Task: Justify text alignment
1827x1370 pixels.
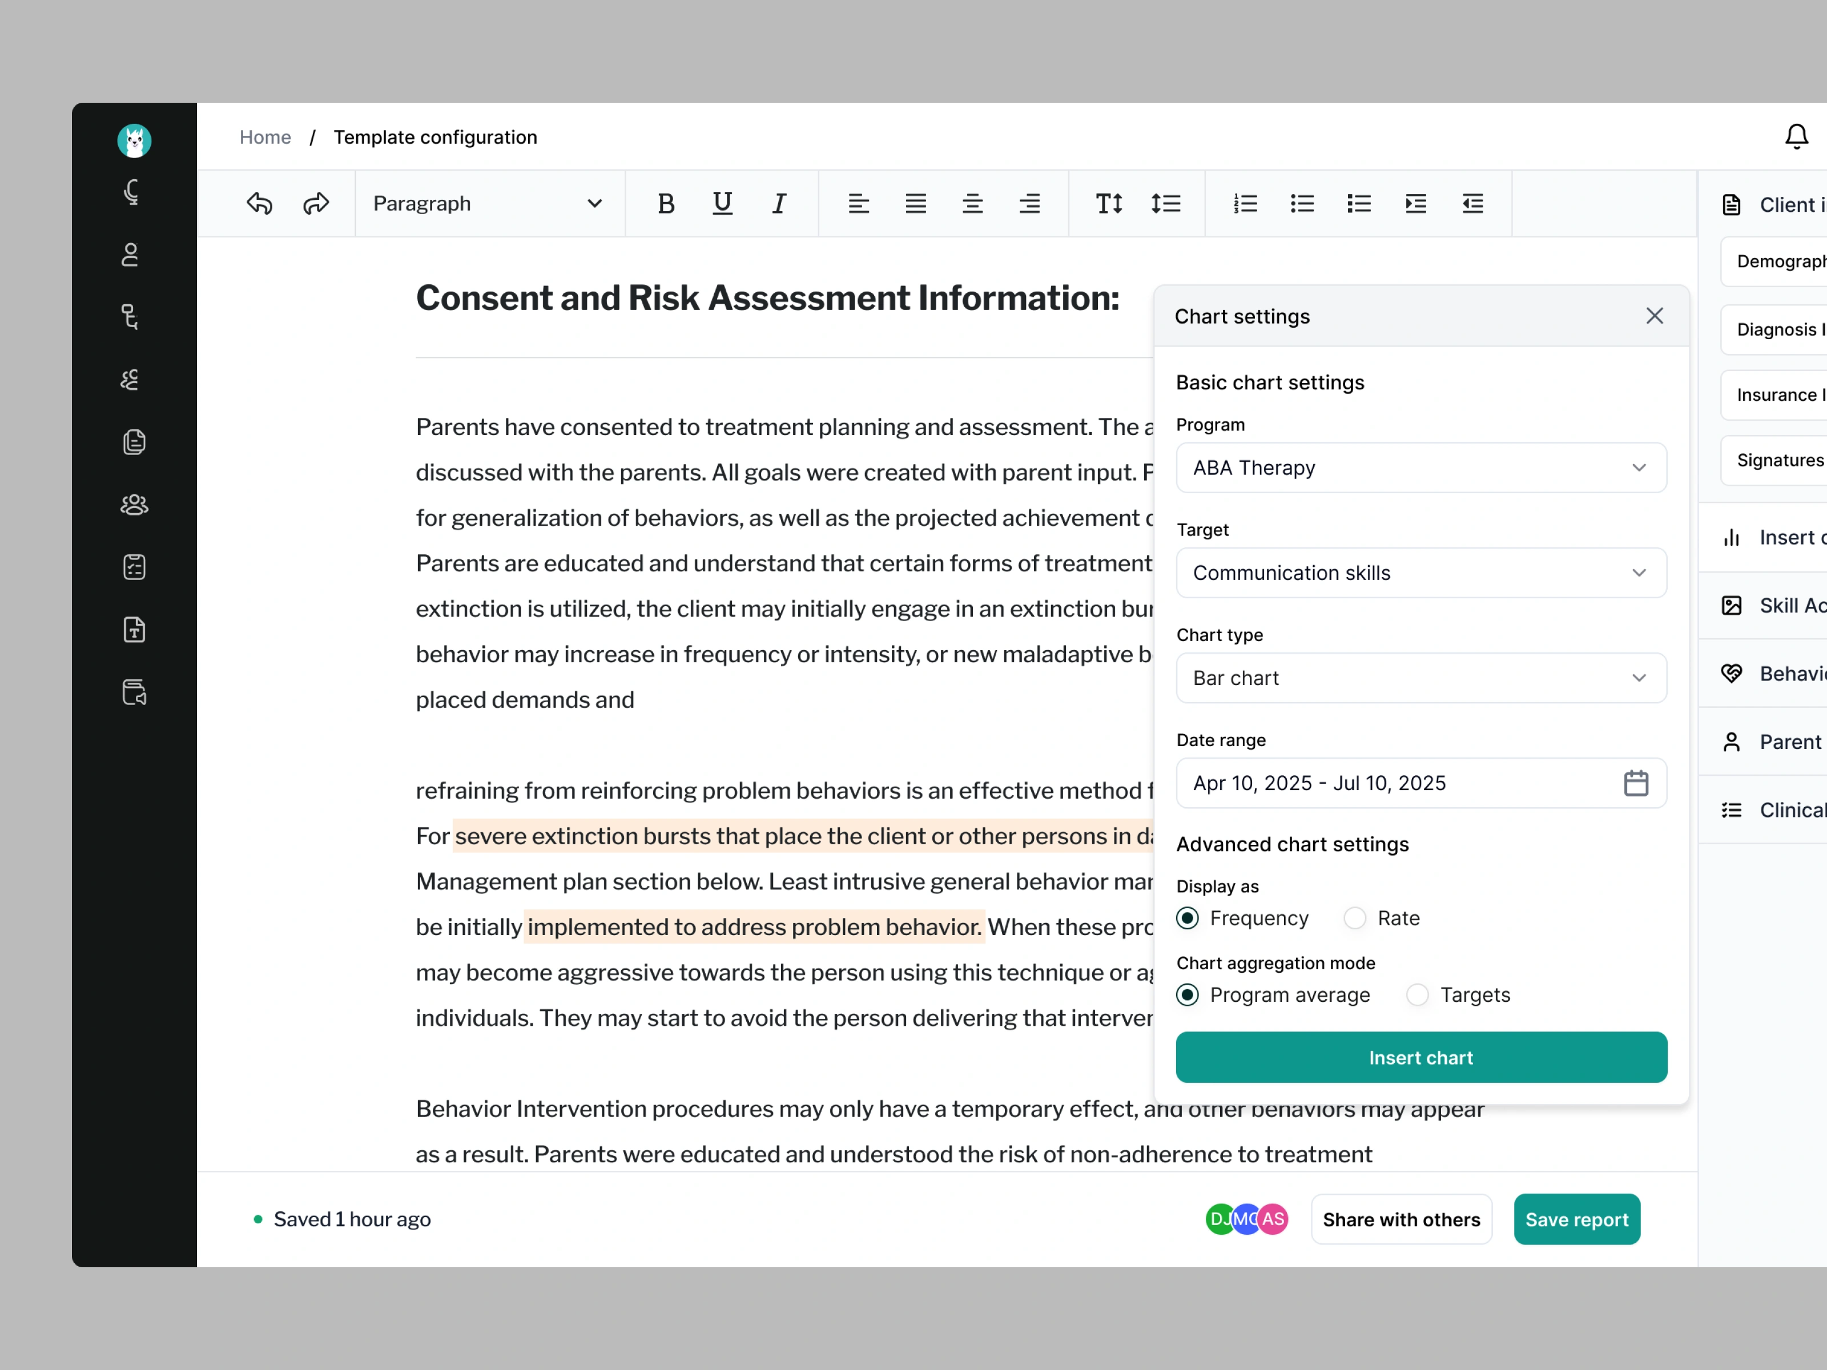Action: click(915, 203)
